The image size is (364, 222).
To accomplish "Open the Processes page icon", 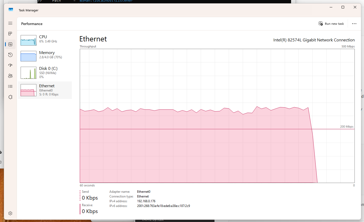I will click(x=10, y=34).
